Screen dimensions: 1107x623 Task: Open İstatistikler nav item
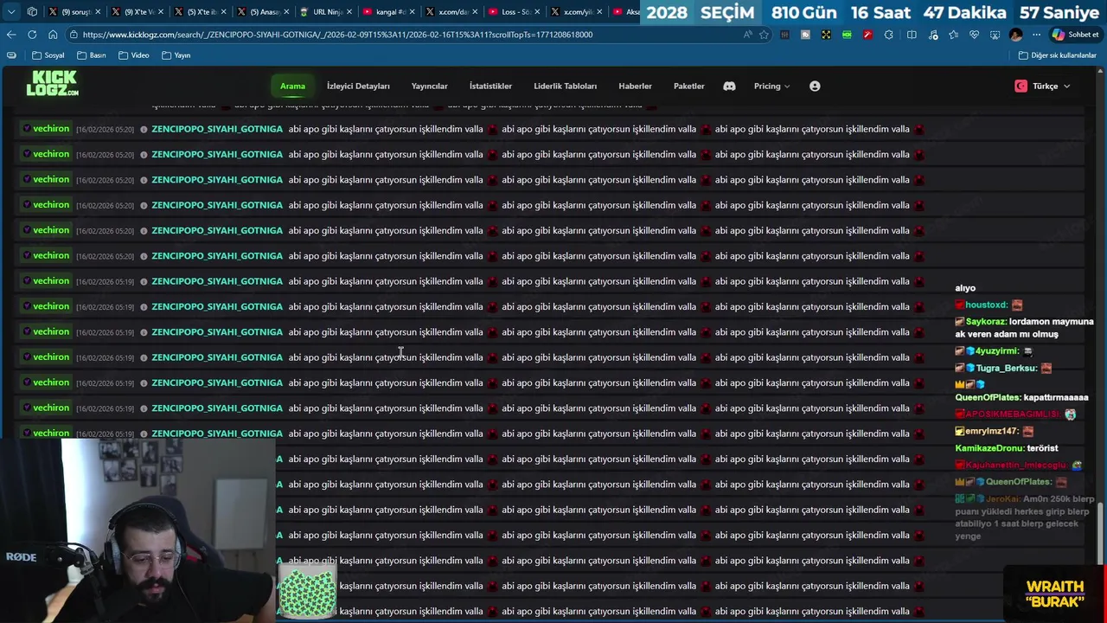point(490,87)
